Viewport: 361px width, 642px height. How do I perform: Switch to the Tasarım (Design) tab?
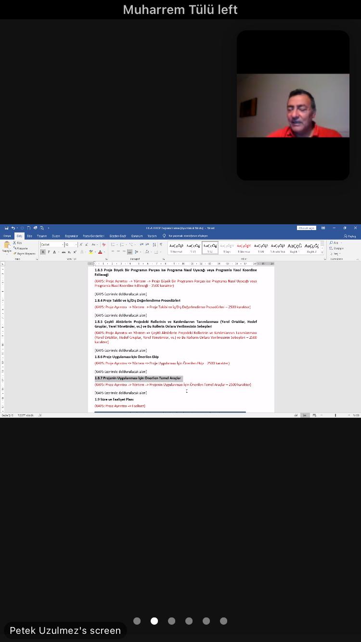42,236
